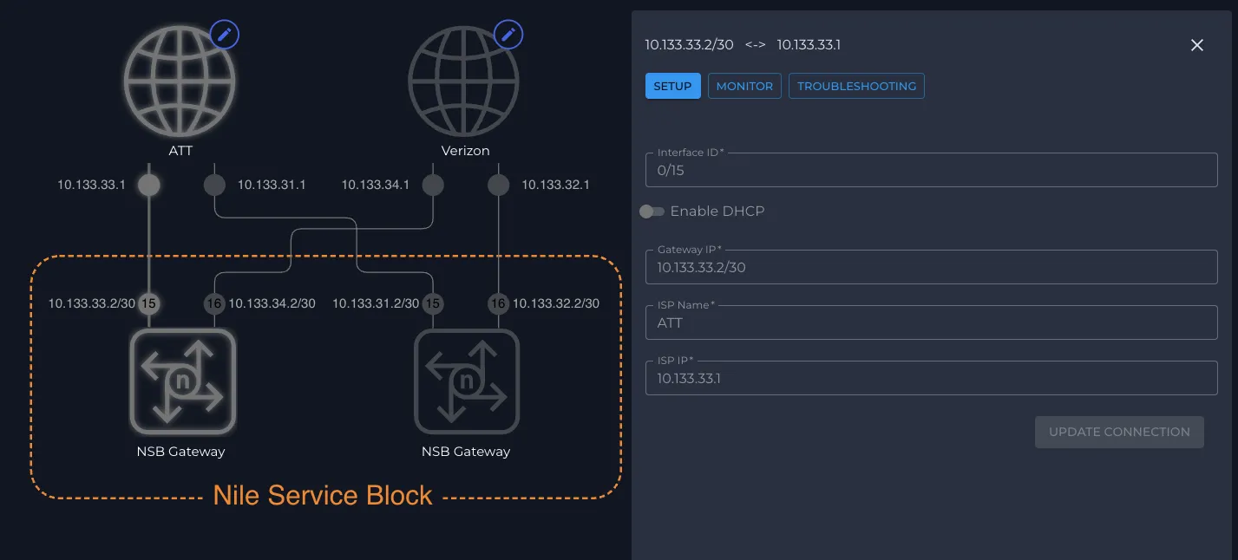Viewport: 1238px width, 560px height.
Task: Click the ISP port circle beside 10.133.32.1
Action: (498, 185)
